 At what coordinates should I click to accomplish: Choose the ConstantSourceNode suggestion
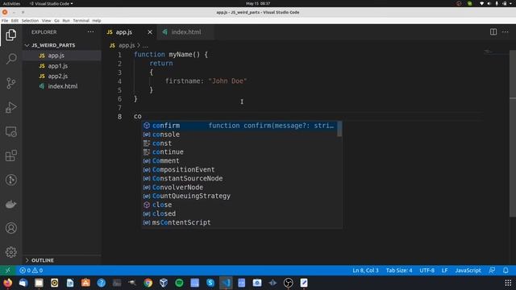point(239,179)
